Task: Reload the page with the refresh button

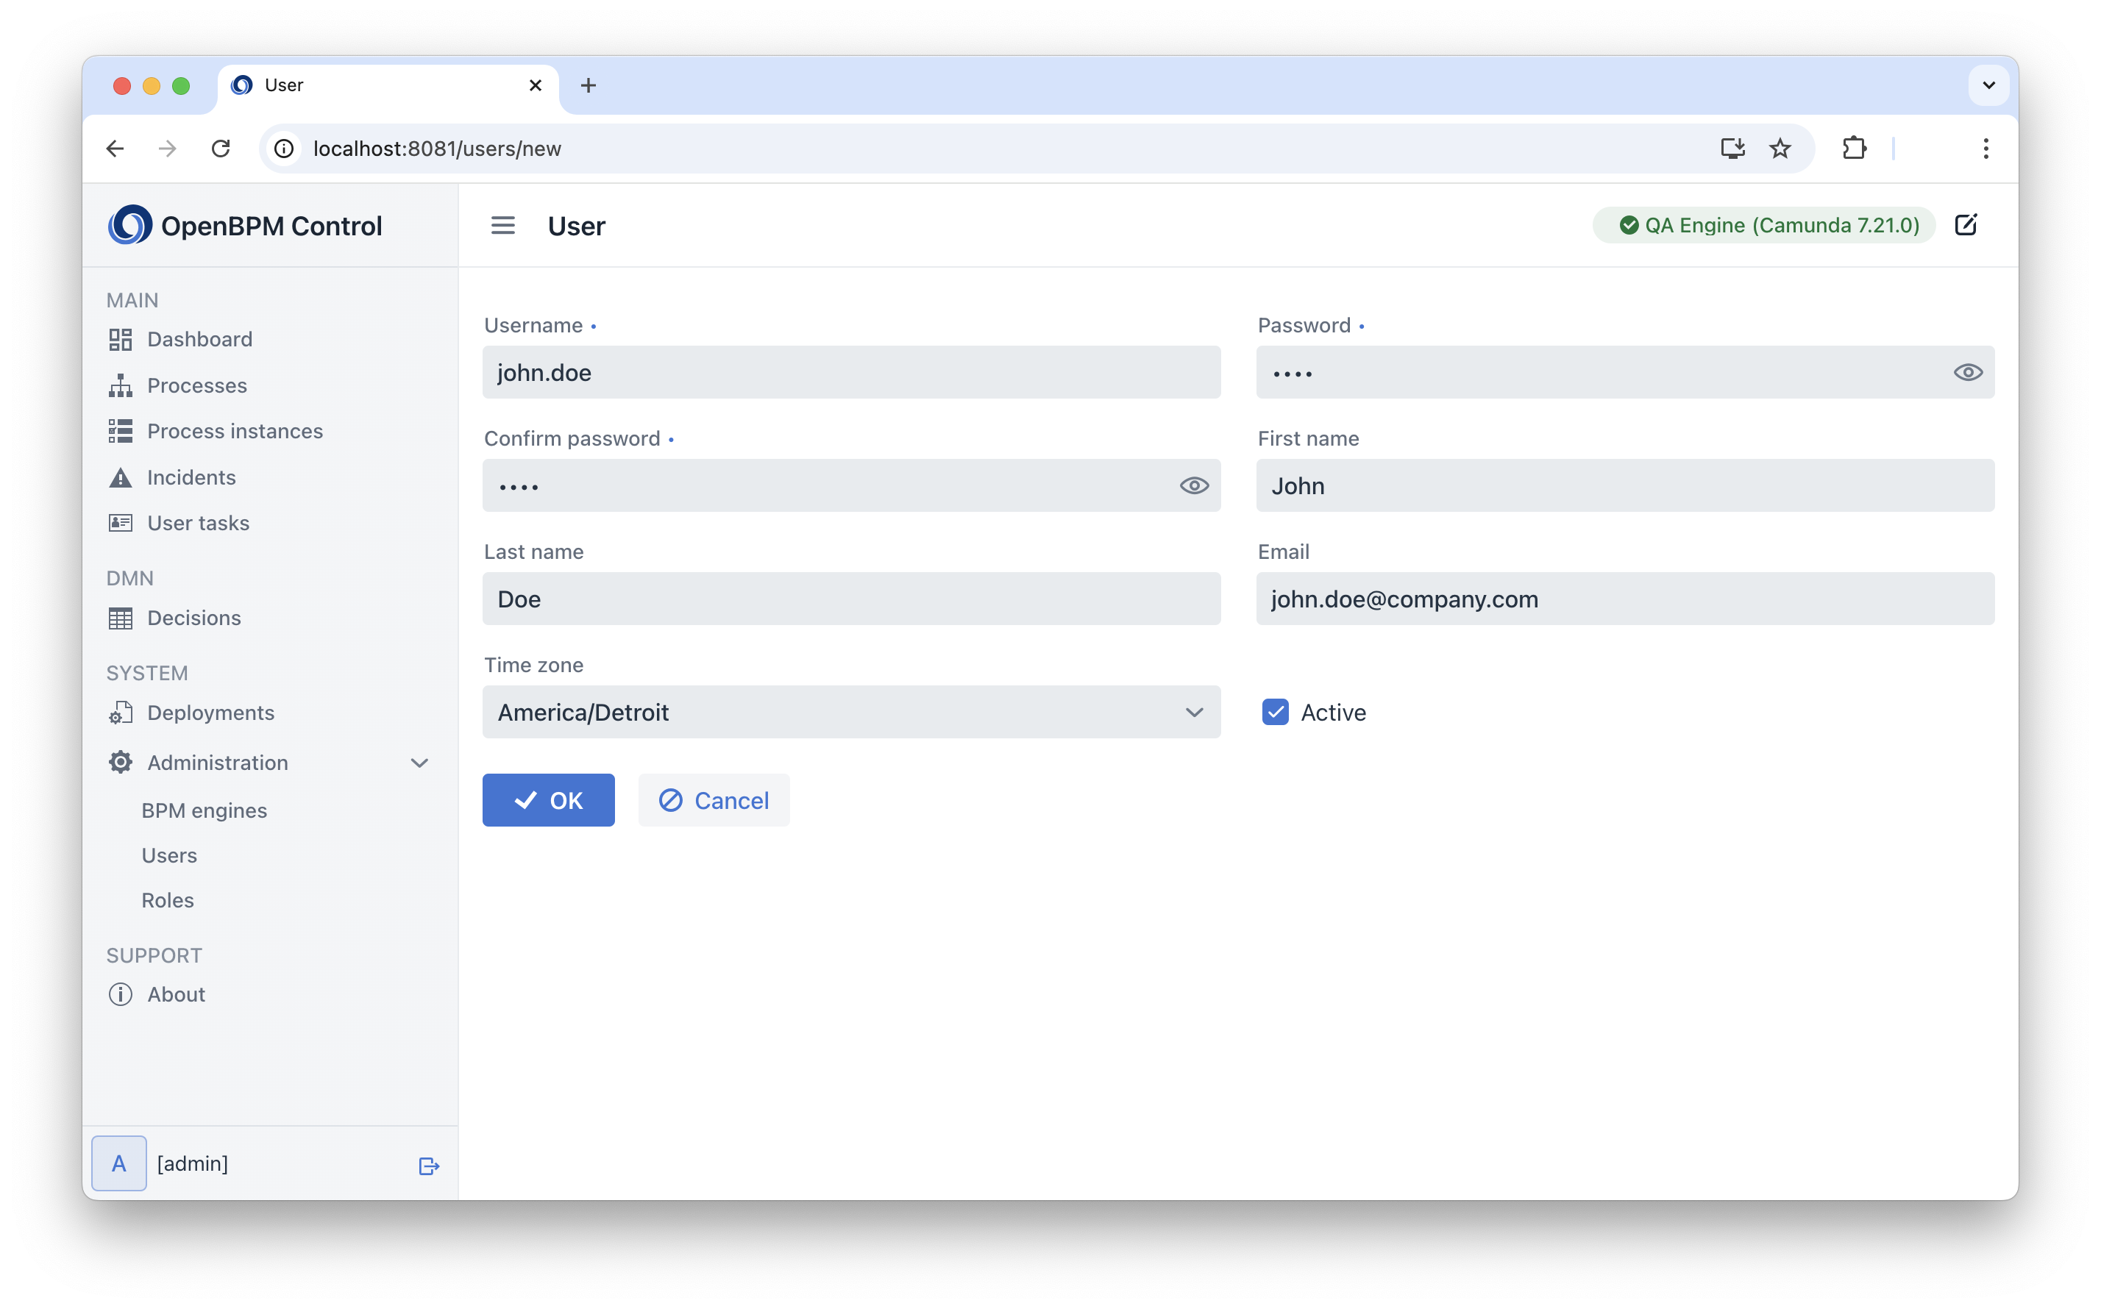Action: [221, 148]
